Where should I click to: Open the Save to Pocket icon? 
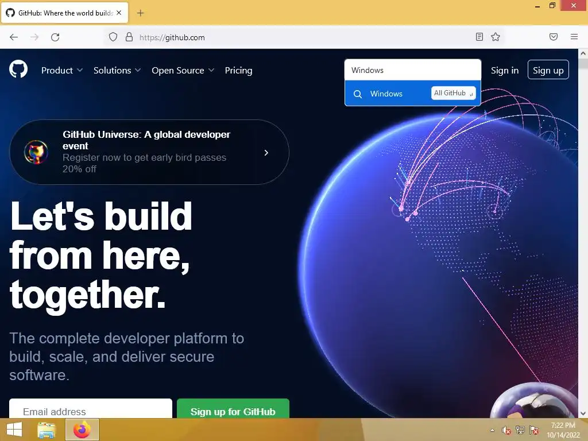pos(554,37)
